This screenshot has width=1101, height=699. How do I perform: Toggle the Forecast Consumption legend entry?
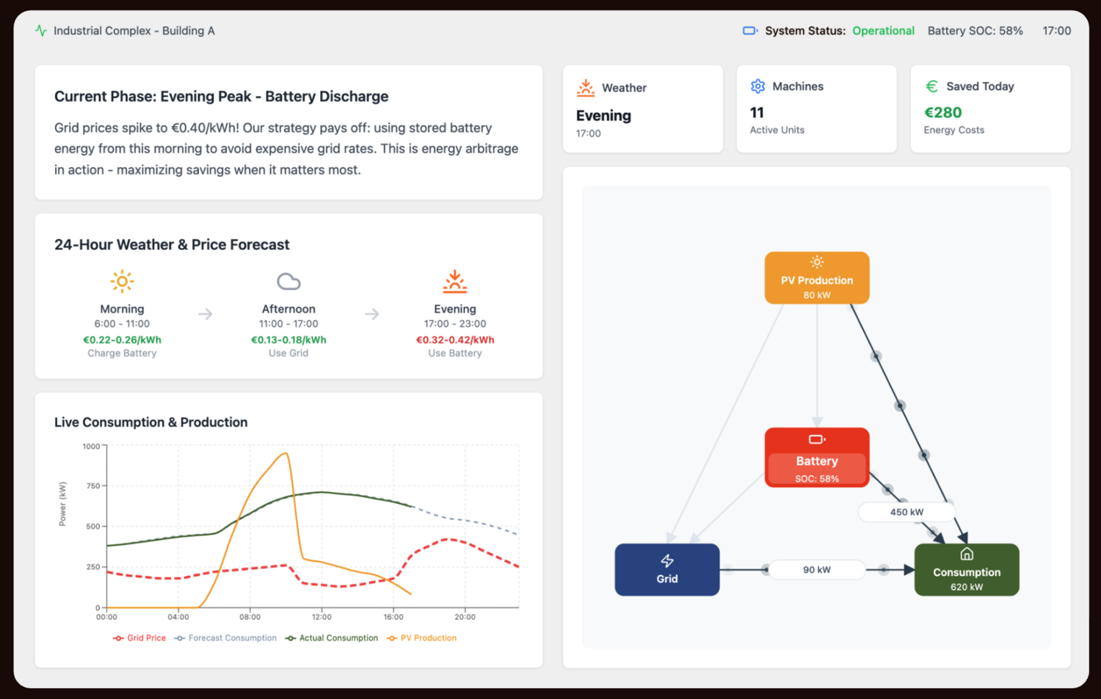[225, 638]
